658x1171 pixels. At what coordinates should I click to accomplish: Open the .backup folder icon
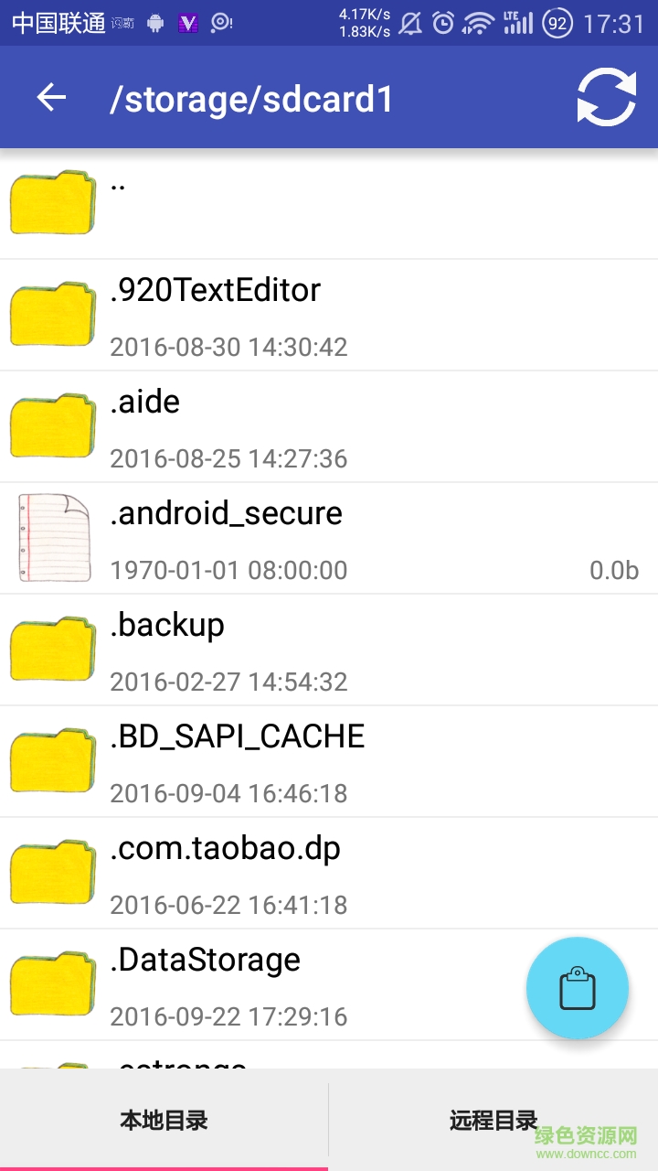point(53,649)
